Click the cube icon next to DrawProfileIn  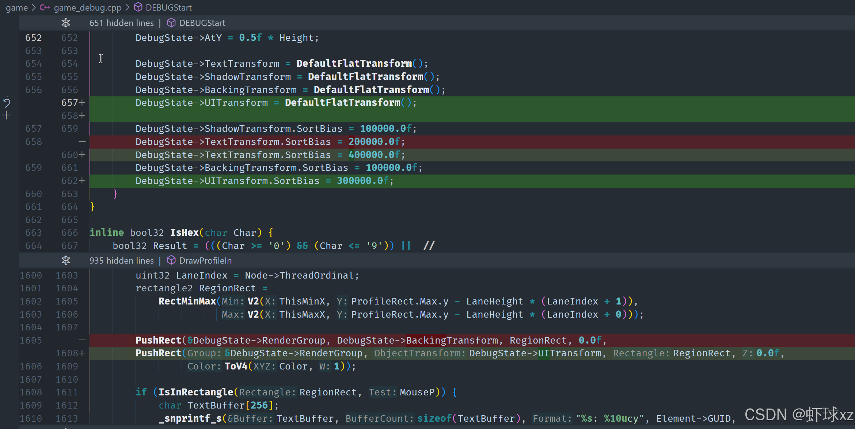(x=171, y=260)
